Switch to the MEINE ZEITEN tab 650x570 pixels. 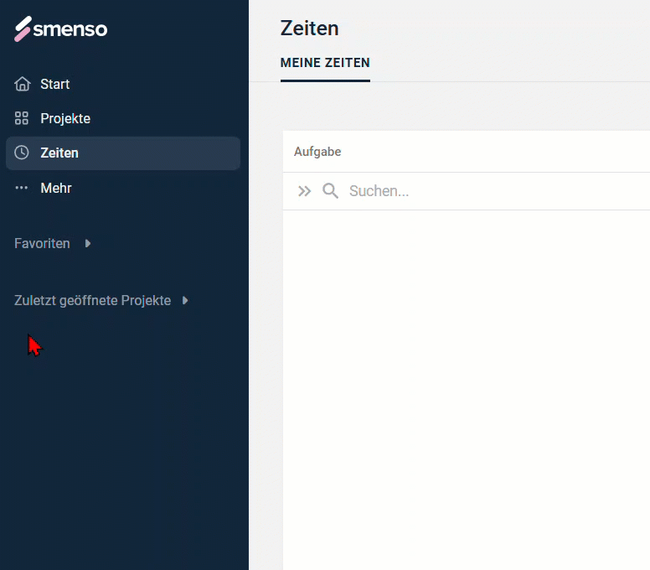coord(325,63)
